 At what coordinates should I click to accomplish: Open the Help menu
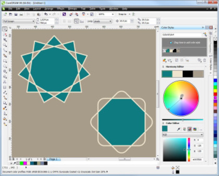click(124, 9)
